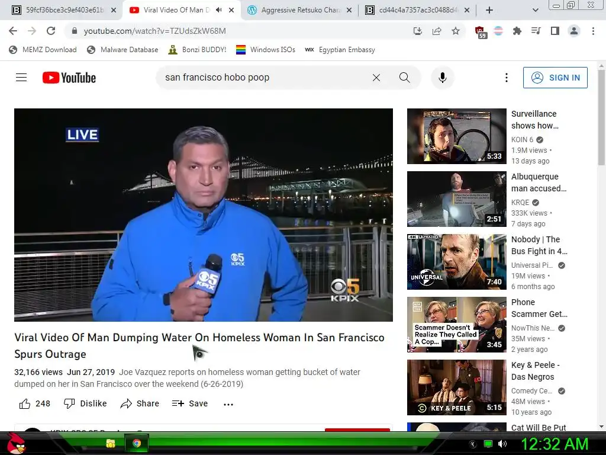The width and height of the screenshot is (606, 455).
Task: Click the Key & Peele - Das Negros title
Action: [535, 371]
